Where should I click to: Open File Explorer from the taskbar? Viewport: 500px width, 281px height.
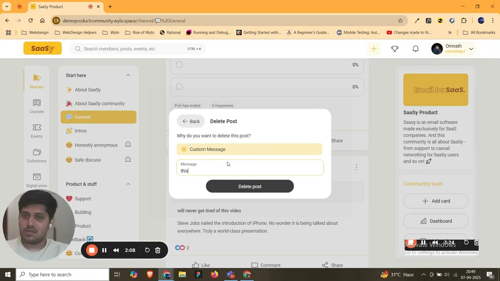(x=182, y=275)
